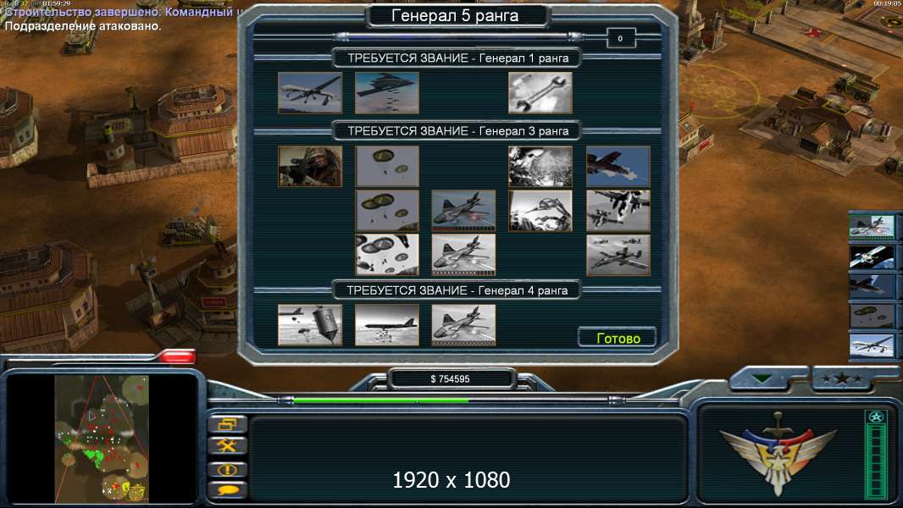The image size is (903, 508).
Task: Choose the fuel air bomb parachute icon
Action: point(310,325)
